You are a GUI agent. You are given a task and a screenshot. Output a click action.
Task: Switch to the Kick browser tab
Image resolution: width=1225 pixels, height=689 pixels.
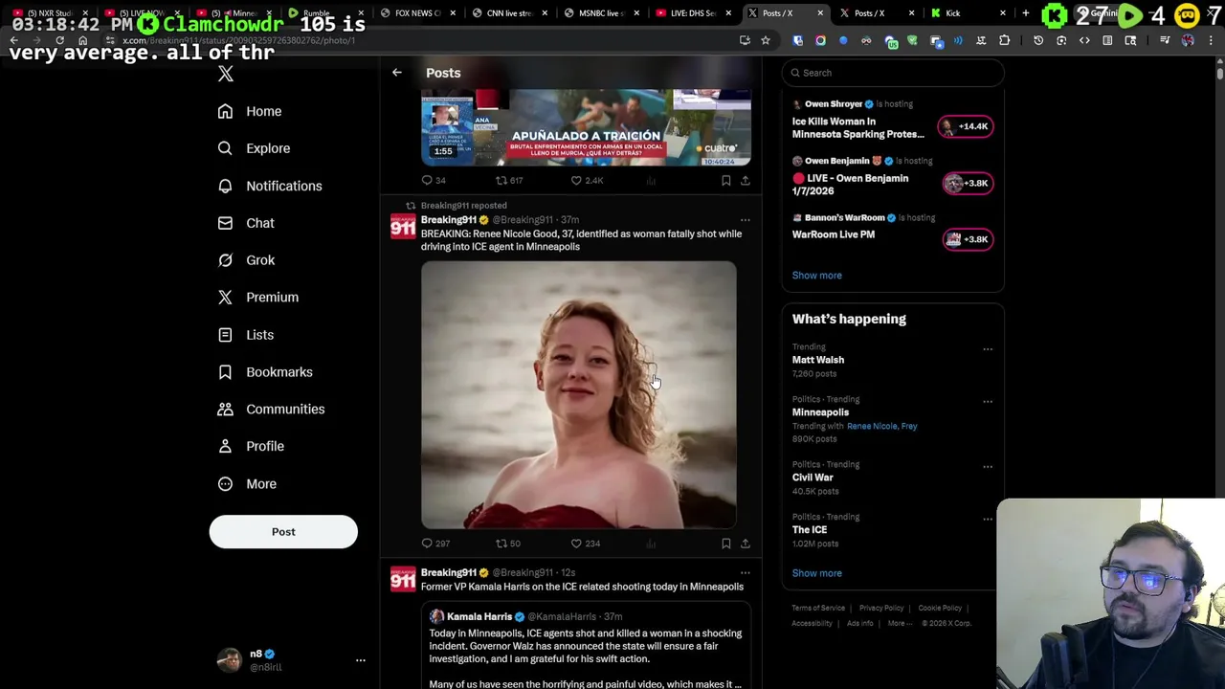[x=969, y=13]
